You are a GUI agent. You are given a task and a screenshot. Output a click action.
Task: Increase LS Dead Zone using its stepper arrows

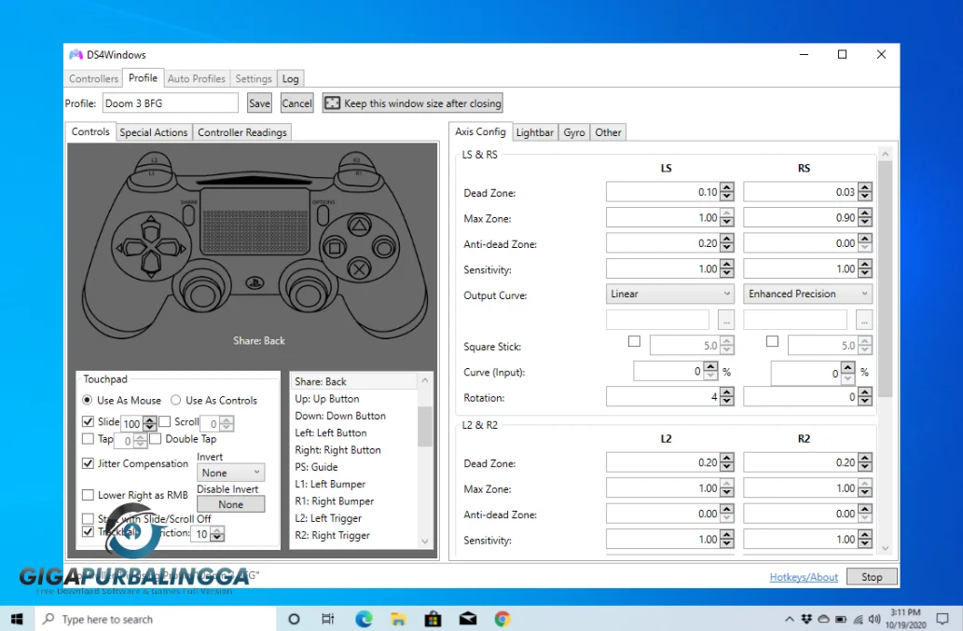[728, 188]
